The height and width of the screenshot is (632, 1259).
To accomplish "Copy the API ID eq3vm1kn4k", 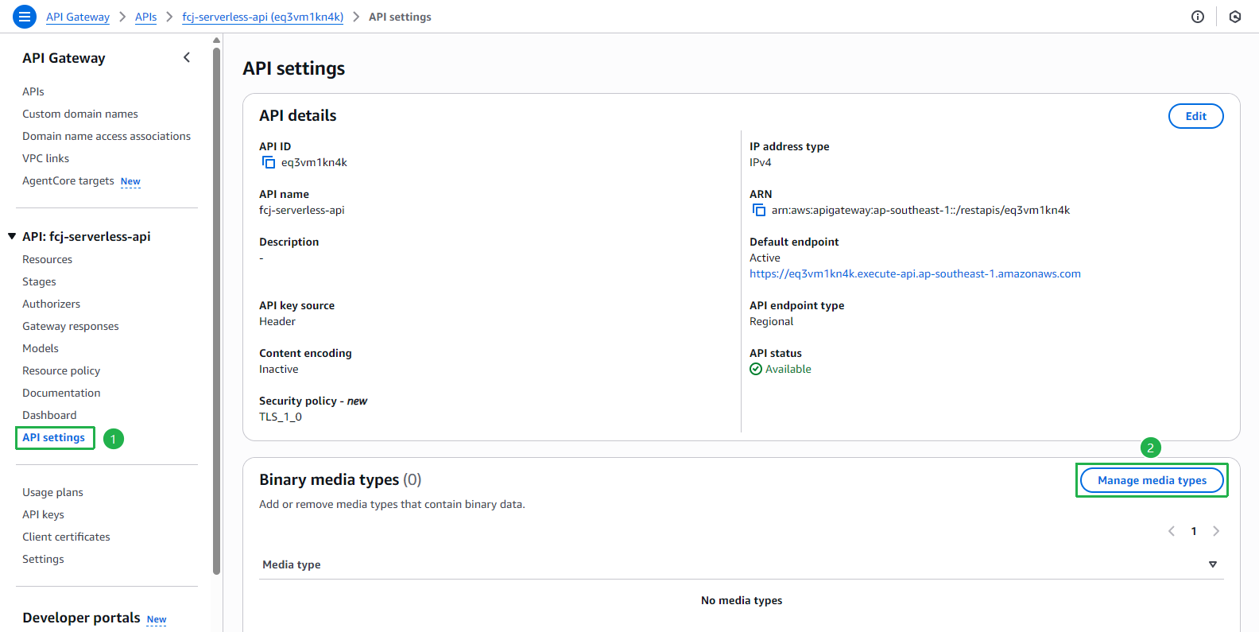I will (269, 162).
